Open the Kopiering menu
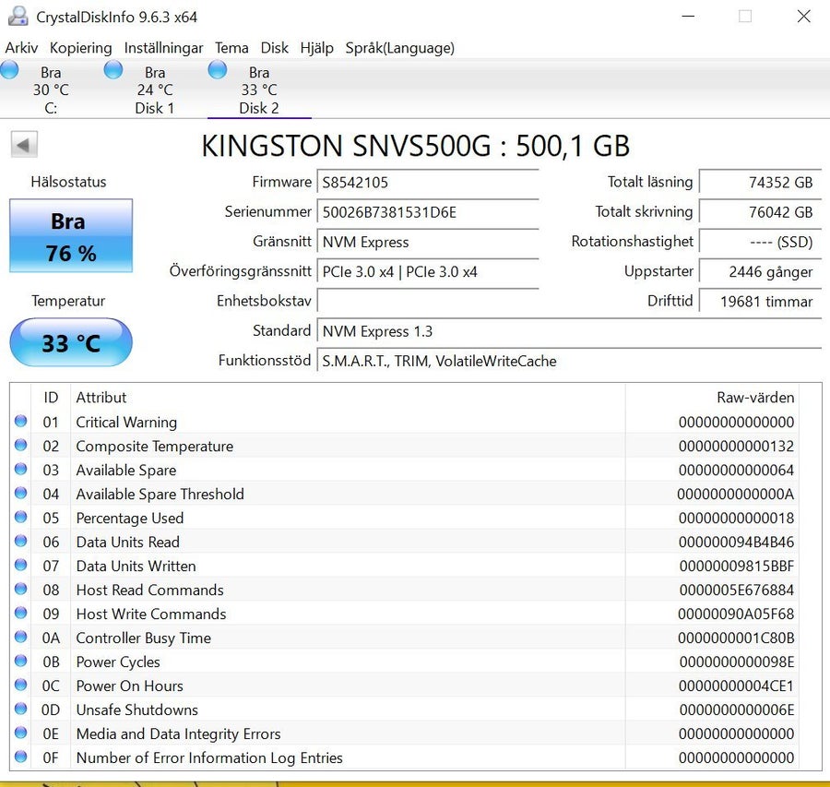830x787 pixels. tap(81, 48)
